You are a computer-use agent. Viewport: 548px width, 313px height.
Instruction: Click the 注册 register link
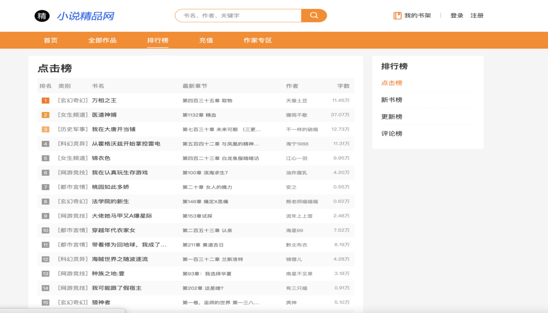tap(477, 16)
